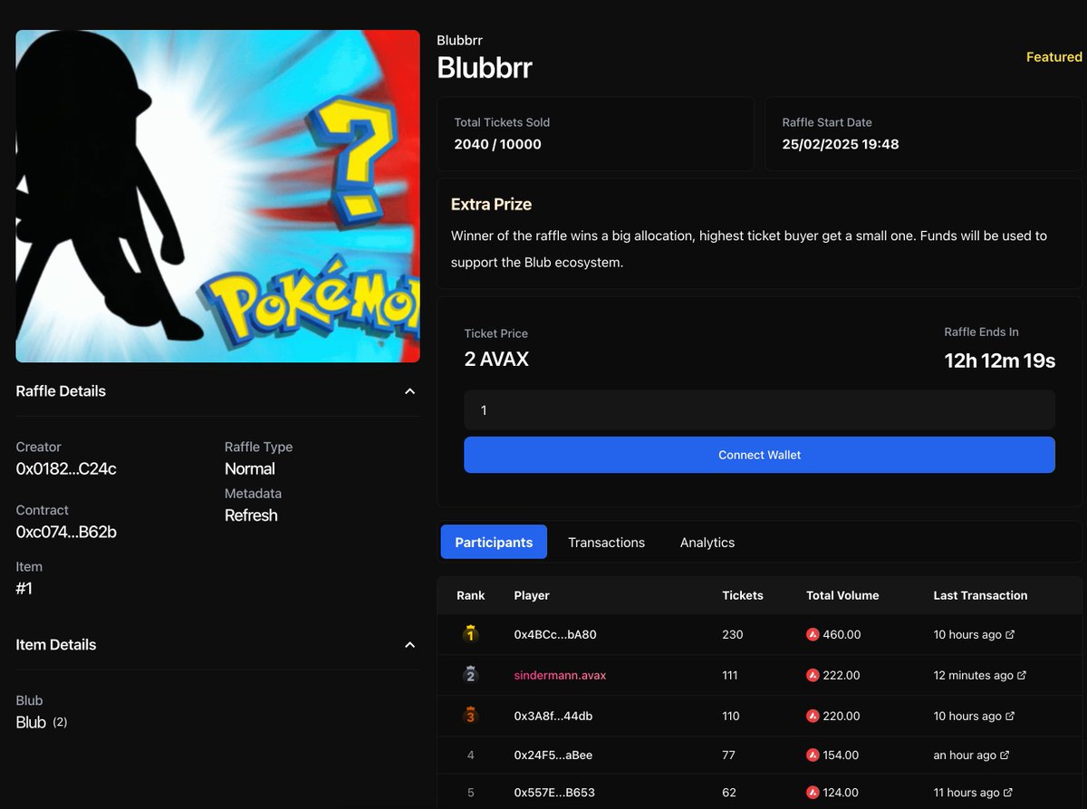The height and width of the screenshot is (809, 1087).
Task: Open external link for 0x24F5...aBee transaction
Action: point(1005,755)
